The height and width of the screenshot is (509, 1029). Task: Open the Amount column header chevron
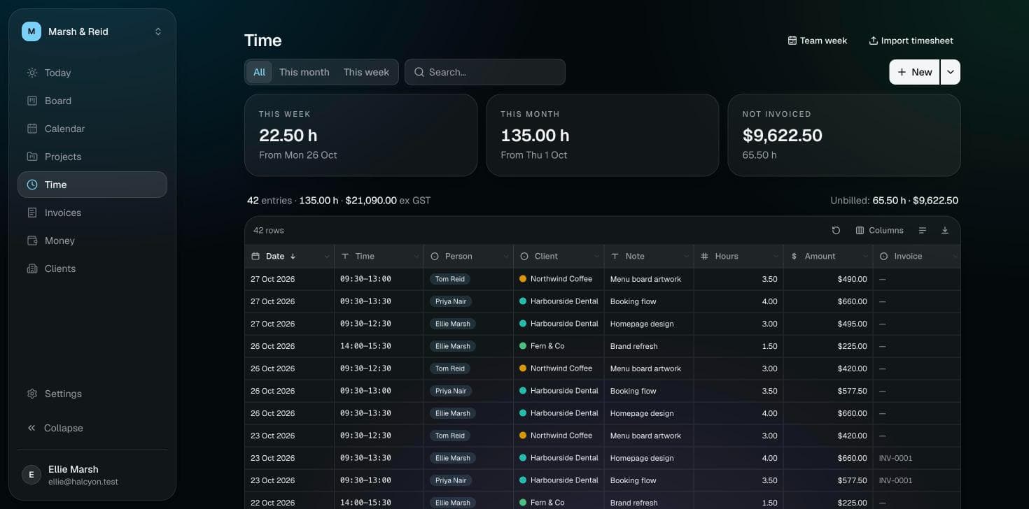point(865,257)
